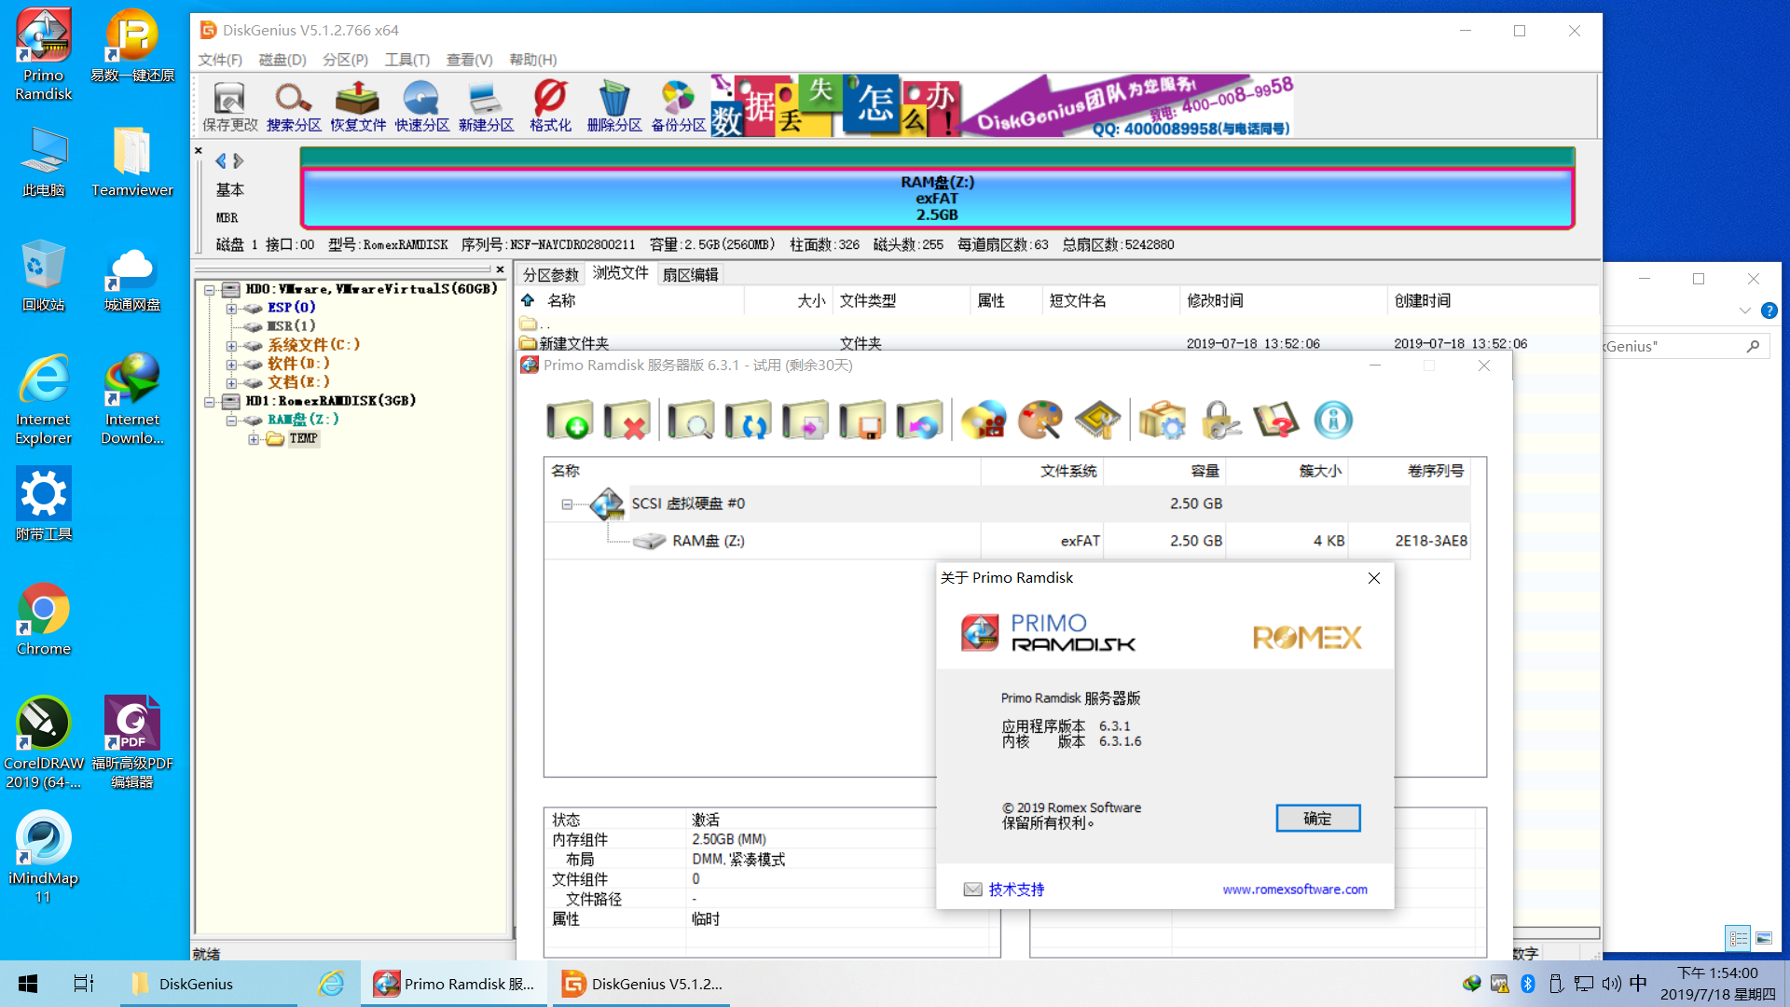Click the save ramdisk floppy disk icon
Screen dimensions: 1790x1007
(862, 421)
